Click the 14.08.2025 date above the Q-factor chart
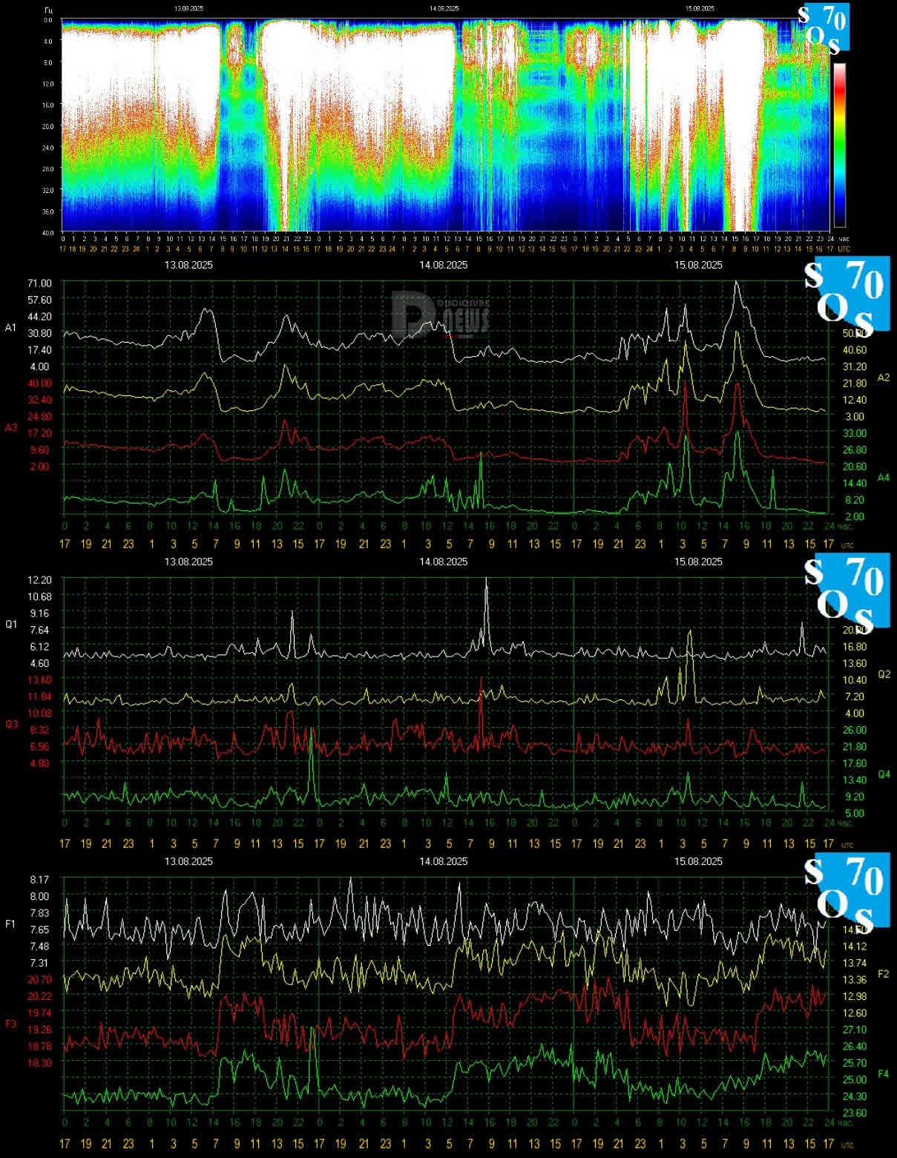The height and width of the screenshot is (1158, 897). point(444,562)
